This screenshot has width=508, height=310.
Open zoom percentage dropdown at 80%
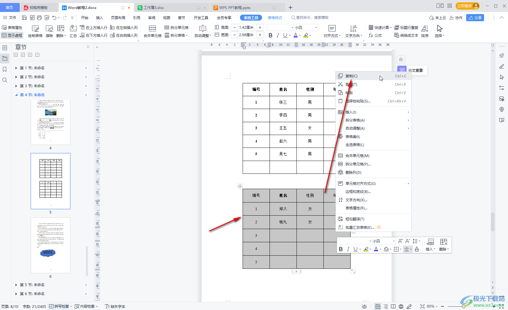pyautogui.click(x=432, y=306)
